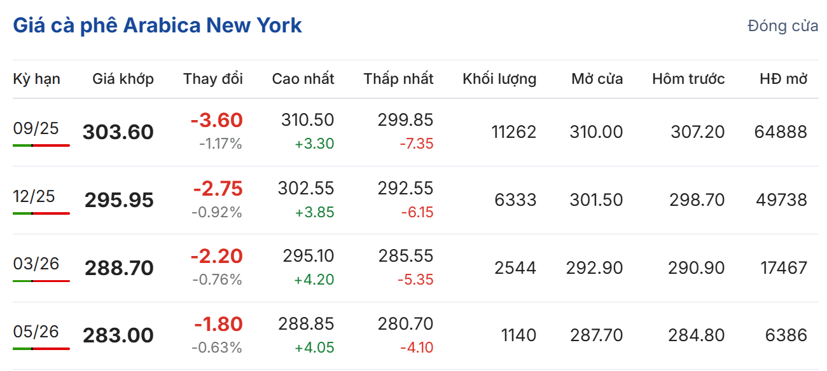Click the matched price 303.60
The width and height of the screenshot is (827, 371).
(118, 132)
